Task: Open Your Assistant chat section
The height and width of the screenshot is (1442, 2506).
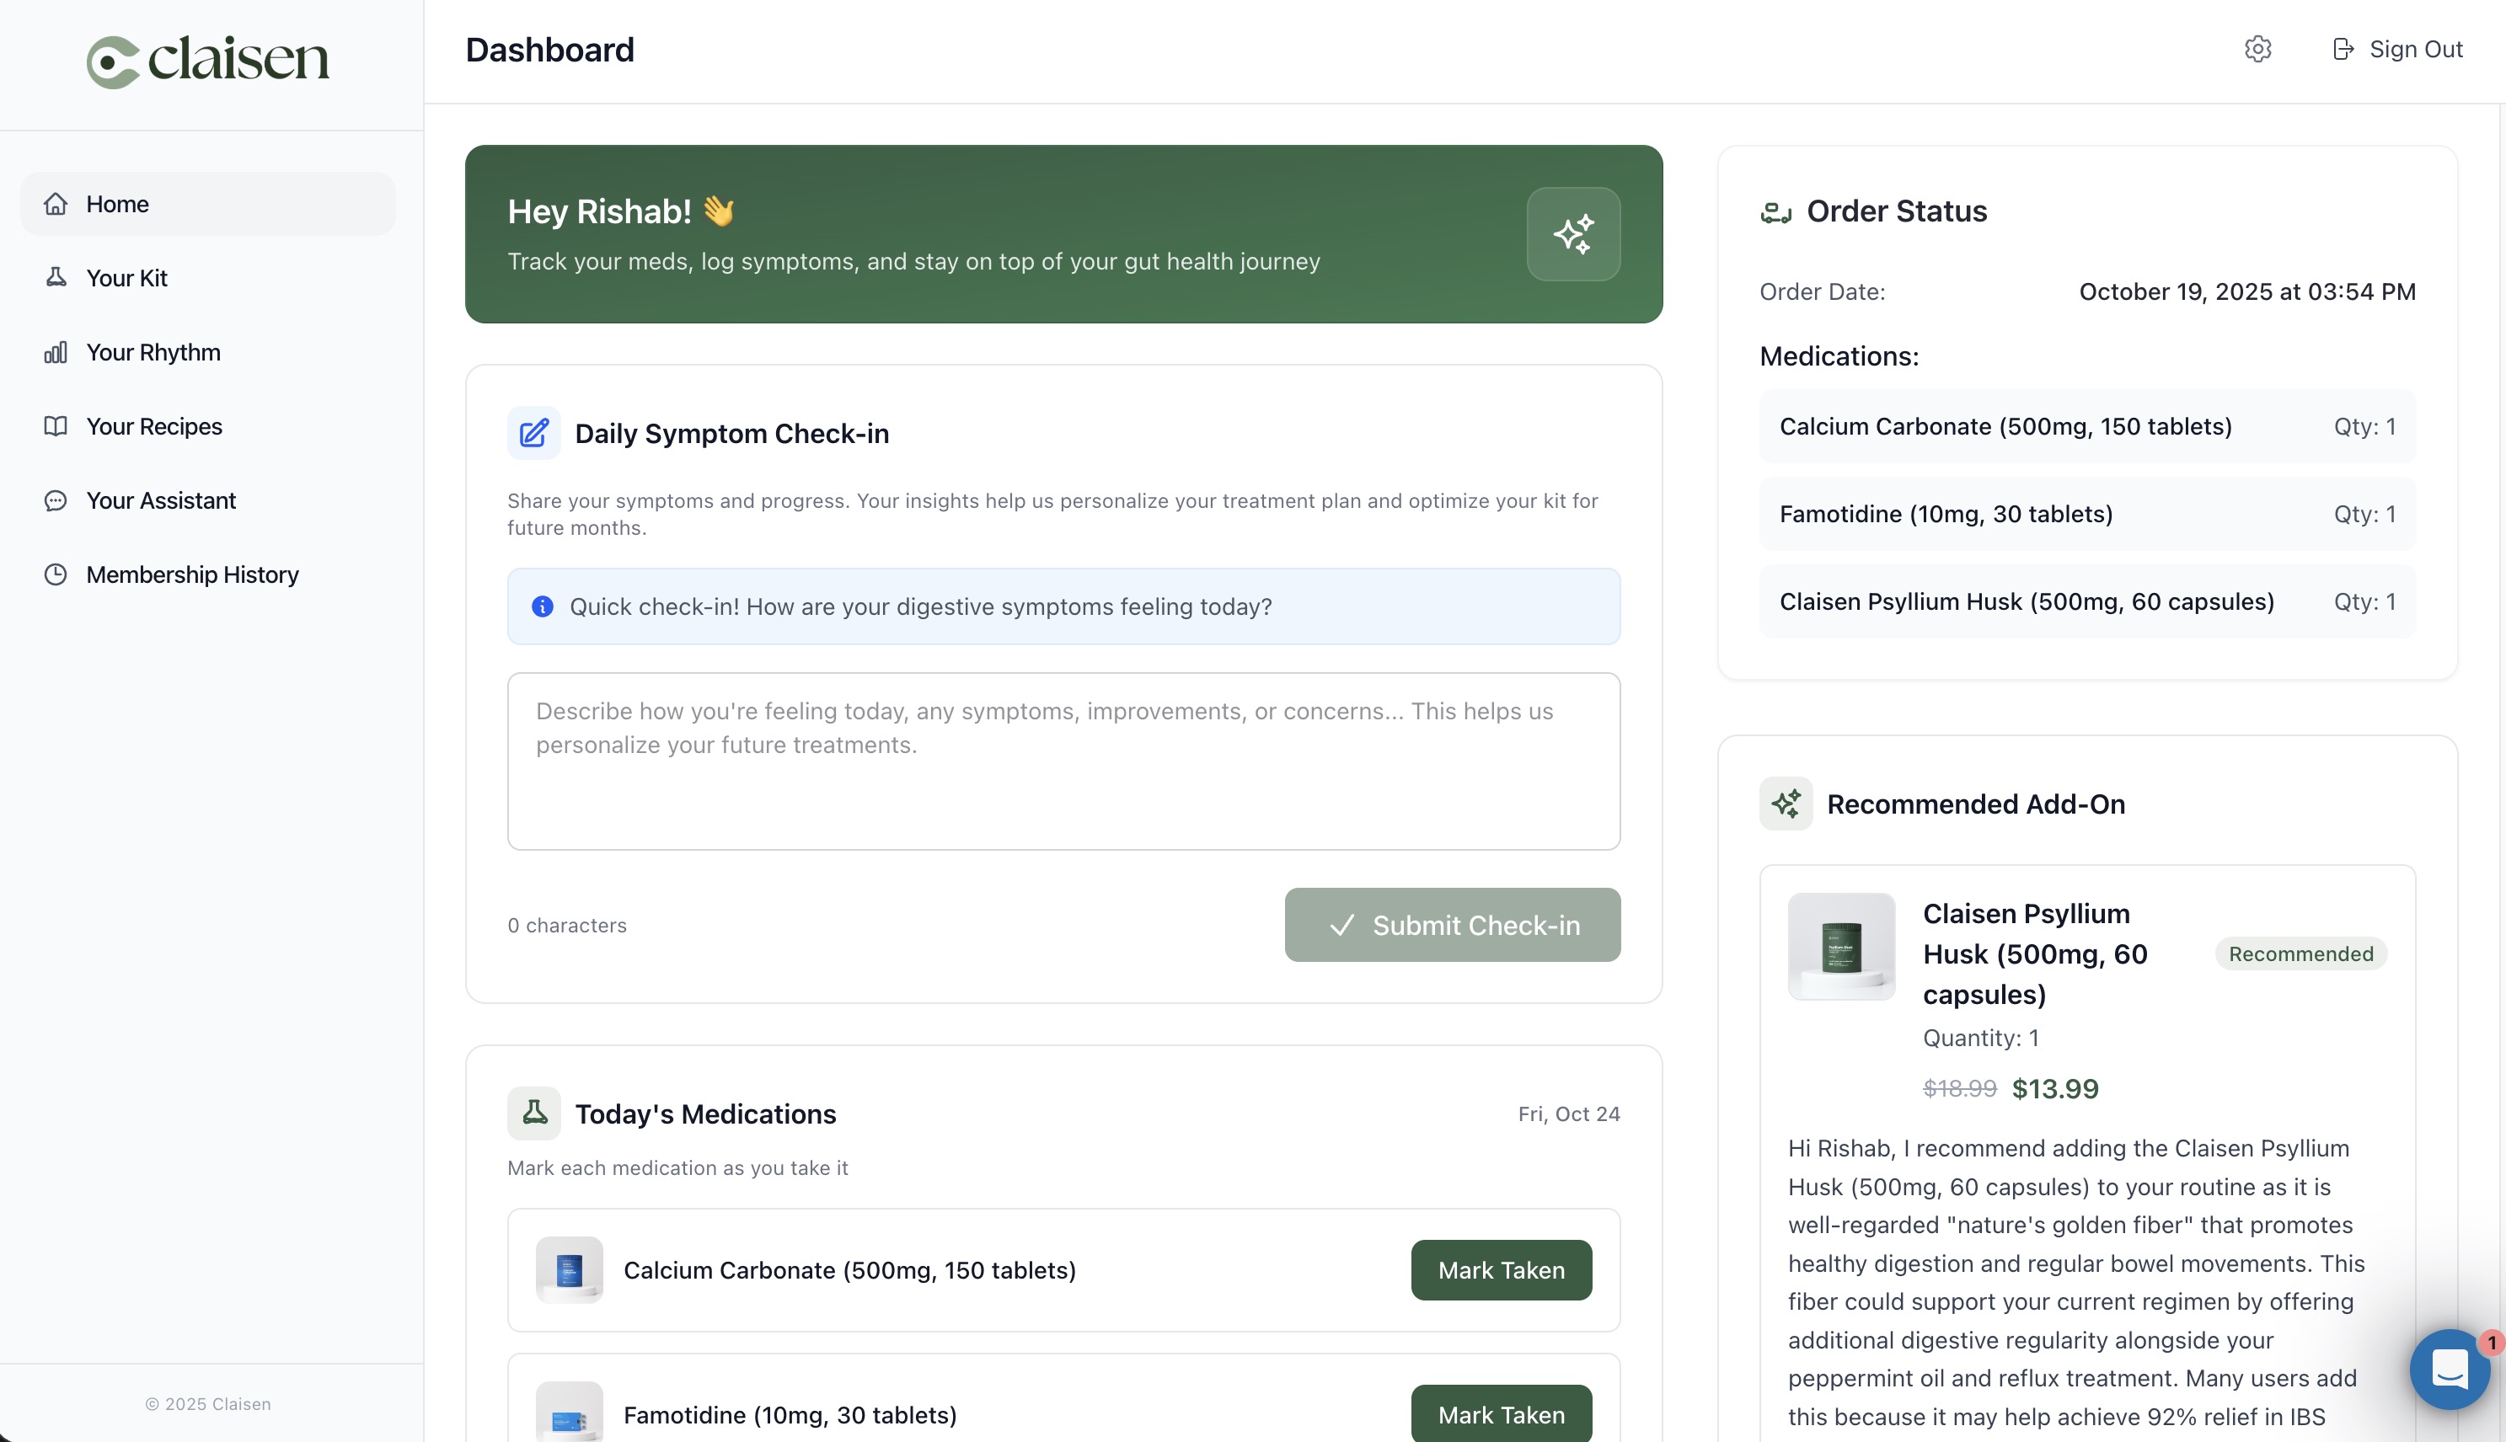Action: [160, 500]
